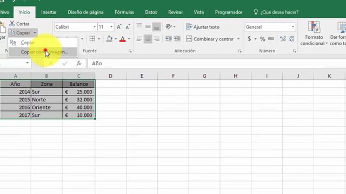The height and width of the screenshot is (194, 346).
Task: Decrease font size with small A icon
Action: pos(128,27)
